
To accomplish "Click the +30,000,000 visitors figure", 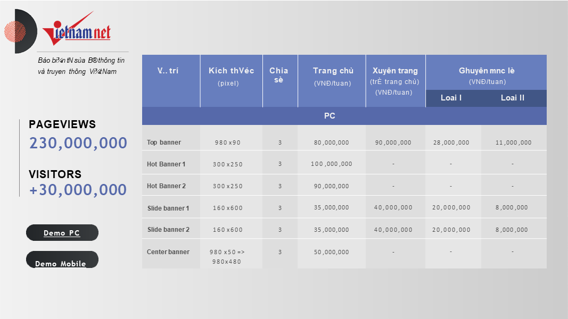I will (x=78, y=190).
